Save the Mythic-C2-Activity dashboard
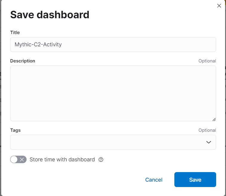The width and height of the screenshot is (226, 196). 195,180
